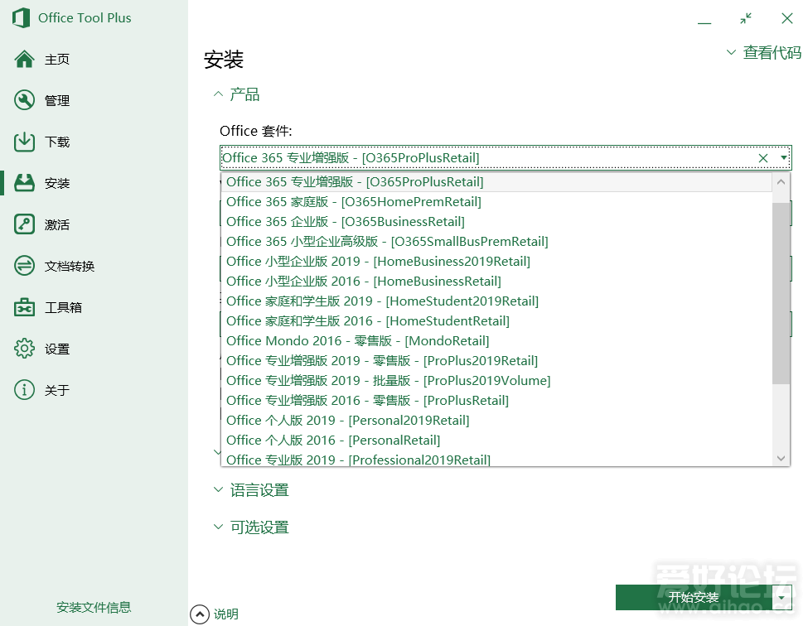Click the 开始安装 button
This screenshot has width=808, height=626.
tap(693, 597)
